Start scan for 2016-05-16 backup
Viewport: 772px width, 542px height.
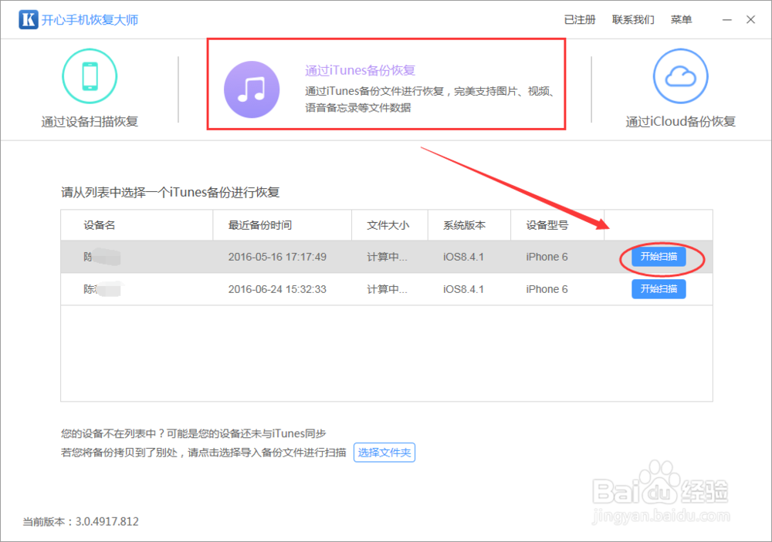pyautogui.click(x=659, y=257)
